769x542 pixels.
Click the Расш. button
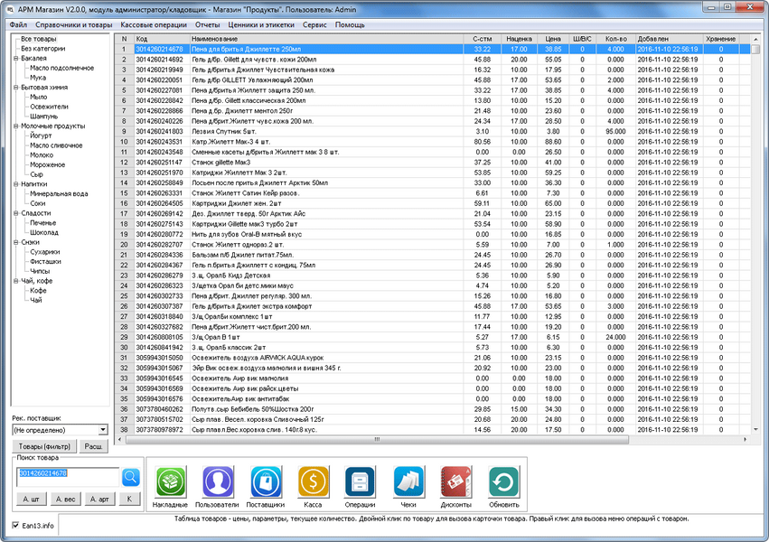[x=93, y=446]
